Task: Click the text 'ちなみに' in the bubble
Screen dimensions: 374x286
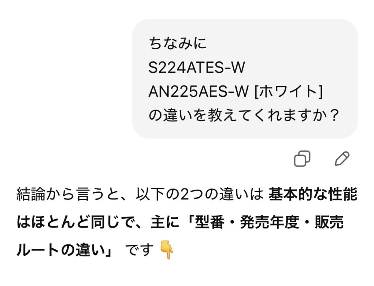Action: 178,43
